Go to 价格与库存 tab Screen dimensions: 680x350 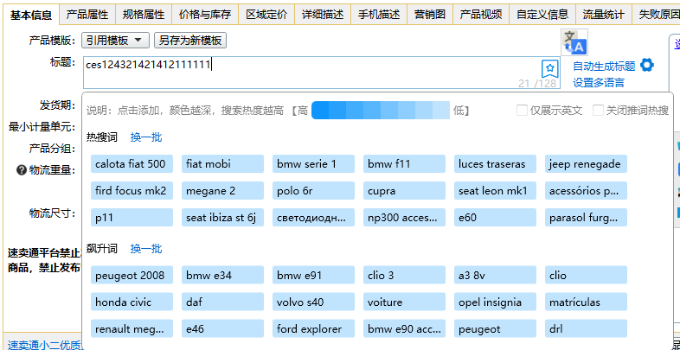click(x=205, y=15)
